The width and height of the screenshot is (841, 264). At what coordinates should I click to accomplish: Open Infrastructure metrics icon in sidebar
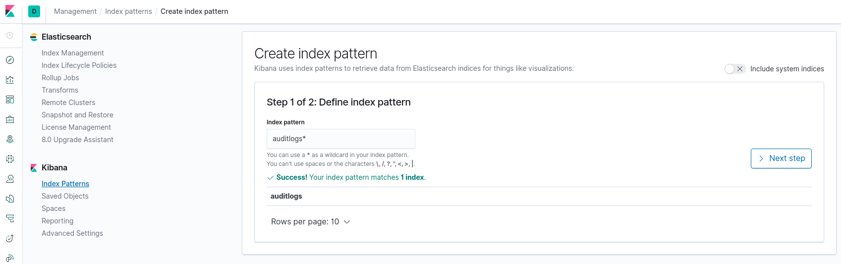(x=10, y=179)
